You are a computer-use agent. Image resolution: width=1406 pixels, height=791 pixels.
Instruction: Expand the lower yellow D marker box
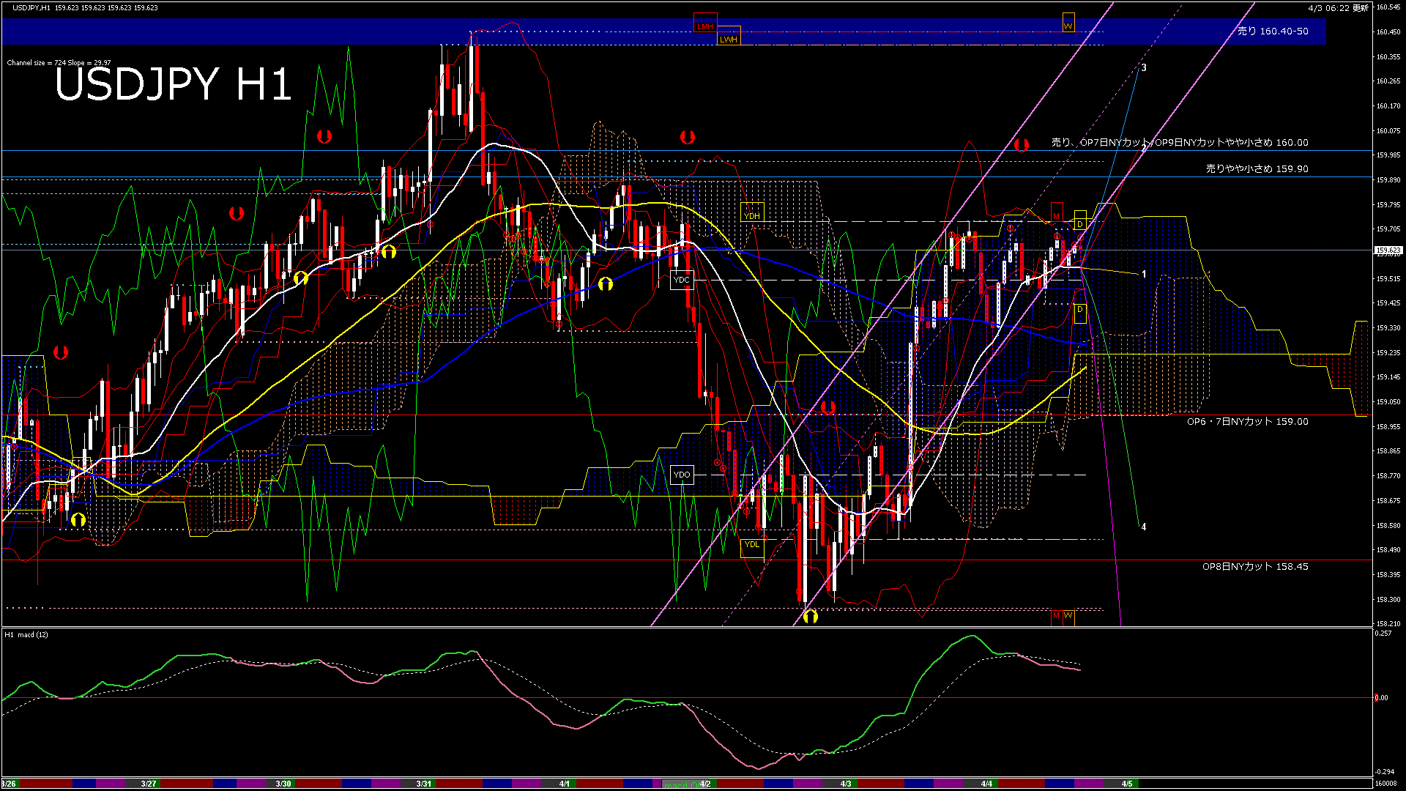pos(1079,311)
